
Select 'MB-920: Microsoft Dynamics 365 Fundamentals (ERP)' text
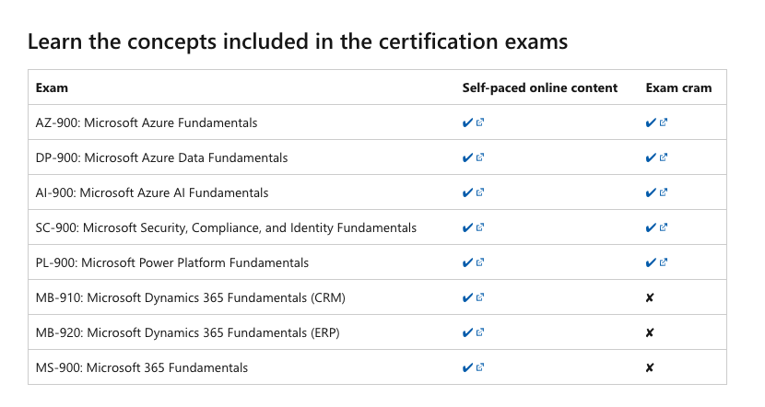click(187, 333)
